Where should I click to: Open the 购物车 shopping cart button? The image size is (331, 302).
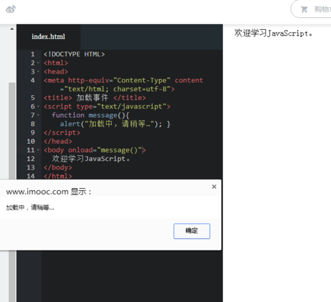point(311,9)
